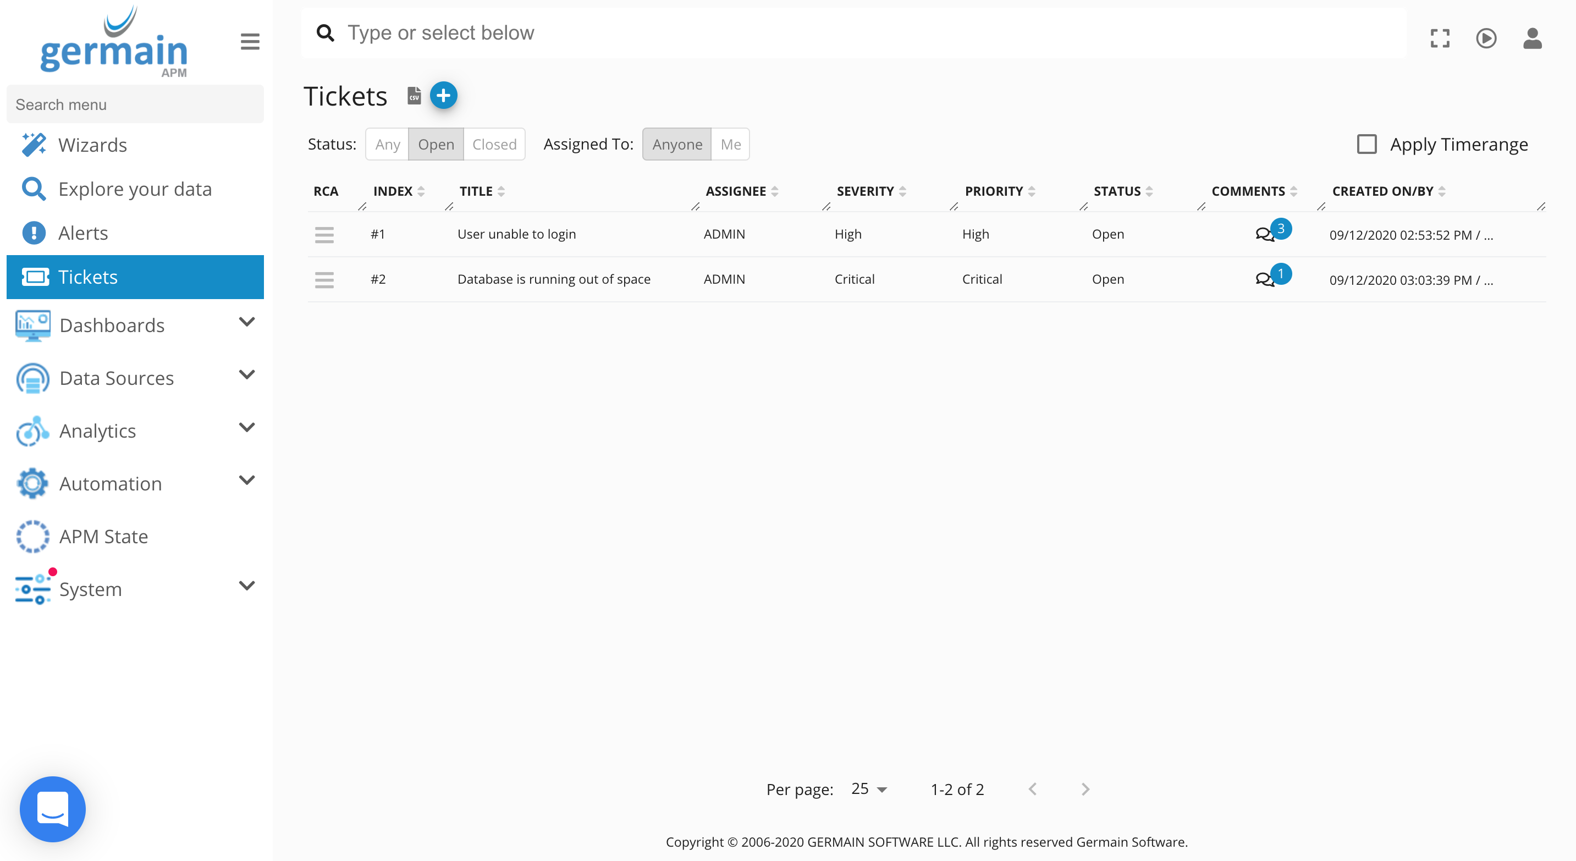Click the play circle icon in the header

tap(1486, 38)
